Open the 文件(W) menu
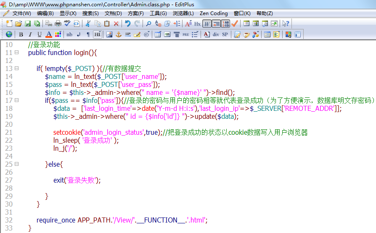Image resolution: width=376 pixels, height=233 pixels. coord(21,13)
